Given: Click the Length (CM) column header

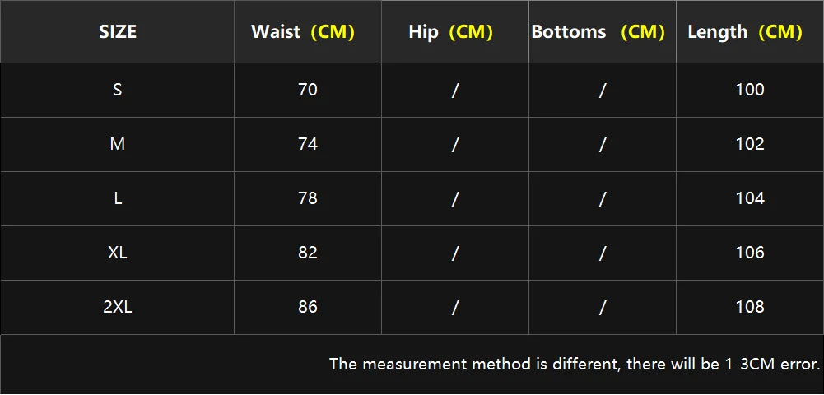Looking at the screenshot, I should click(744, 32).
